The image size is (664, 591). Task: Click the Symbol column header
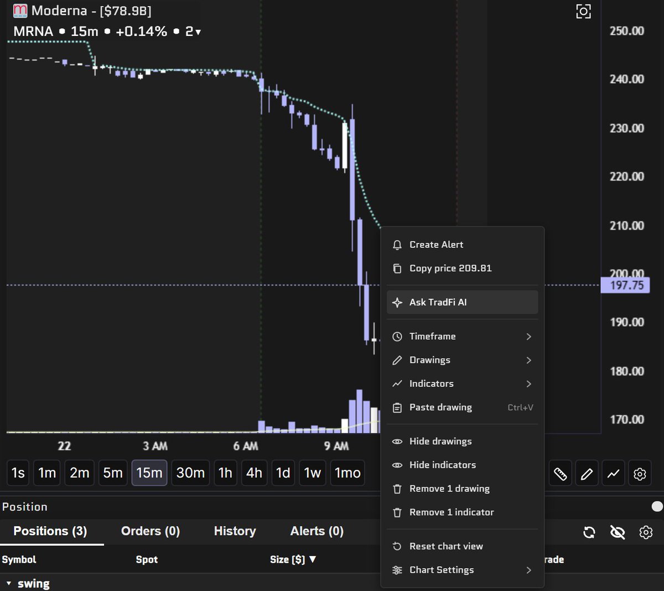click(x=19, y=559)
